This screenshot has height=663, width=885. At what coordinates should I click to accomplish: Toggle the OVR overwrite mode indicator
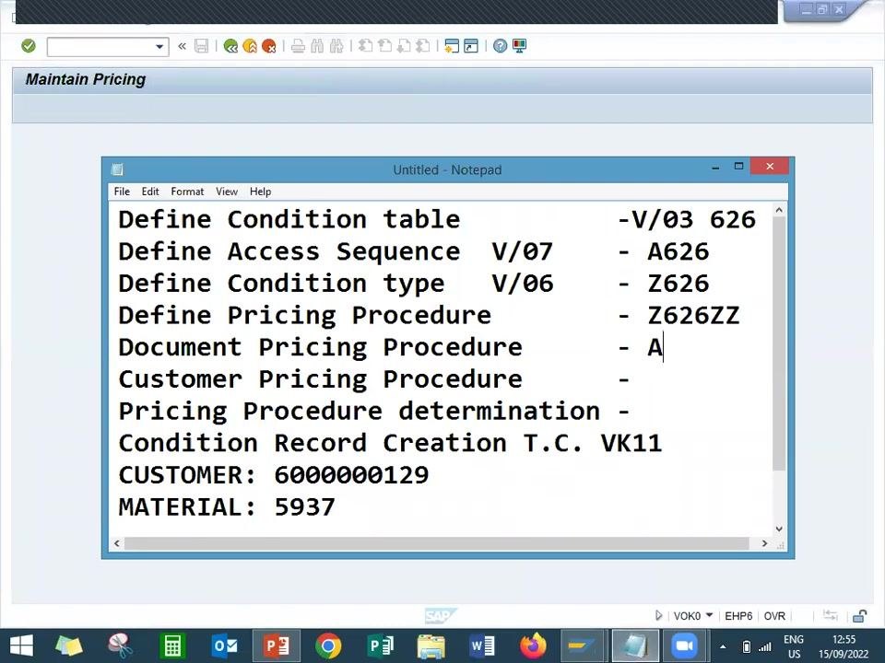coord(774,616)
